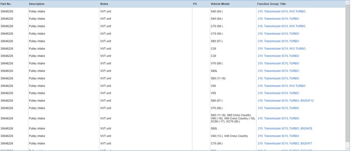This screenshot has height=151, width=351.
Task: Open Transmission 5CYL TURBO link for V50
Action: 278,93
